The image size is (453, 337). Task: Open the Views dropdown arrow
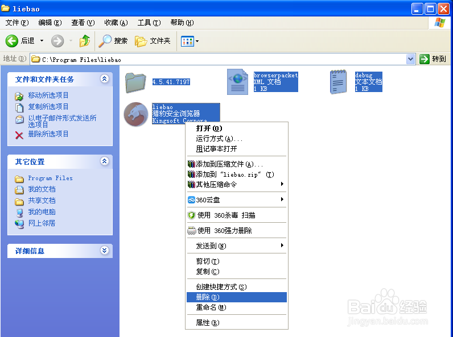(x=197, y=41)
